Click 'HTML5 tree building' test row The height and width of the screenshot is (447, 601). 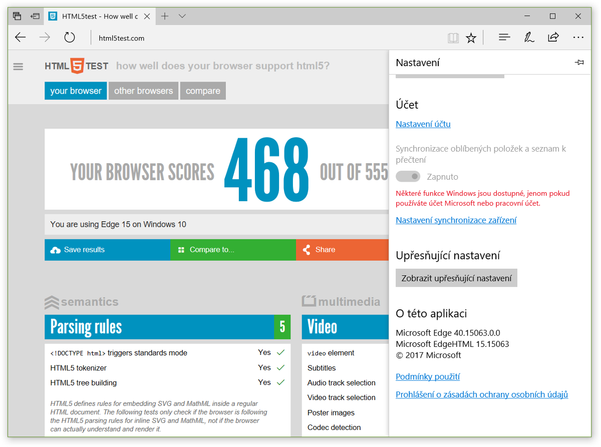pos(167,383)
